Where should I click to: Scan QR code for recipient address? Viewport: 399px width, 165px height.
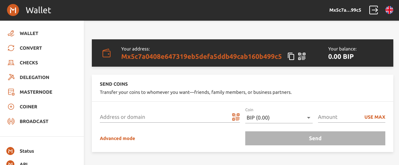tap(236, 117)
